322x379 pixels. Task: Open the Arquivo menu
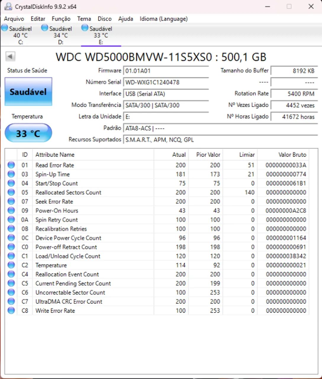(x=14, y=19)
